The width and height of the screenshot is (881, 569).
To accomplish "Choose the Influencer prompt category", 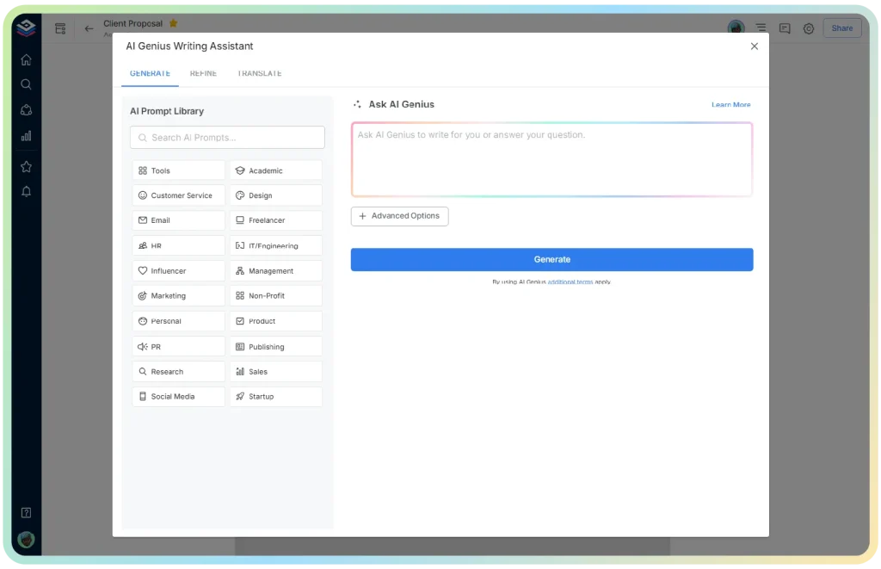I will click(179, 271).
